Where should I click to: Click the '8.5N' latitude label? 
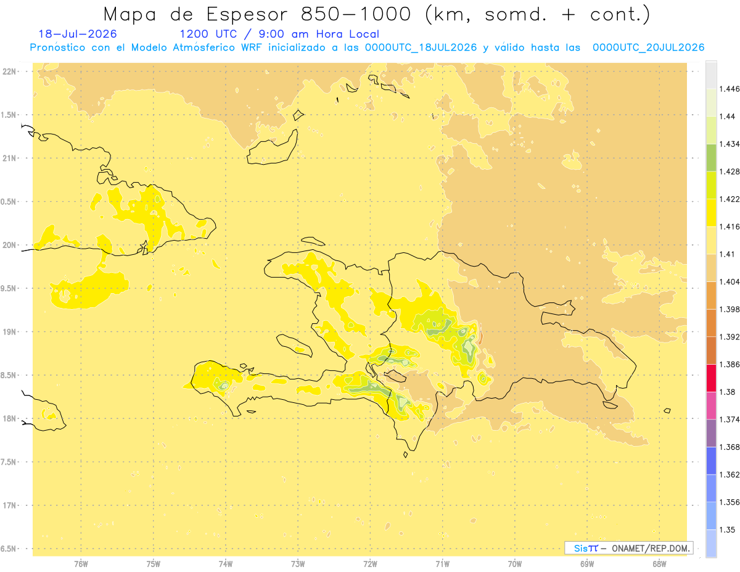click(x=9, y=375)
